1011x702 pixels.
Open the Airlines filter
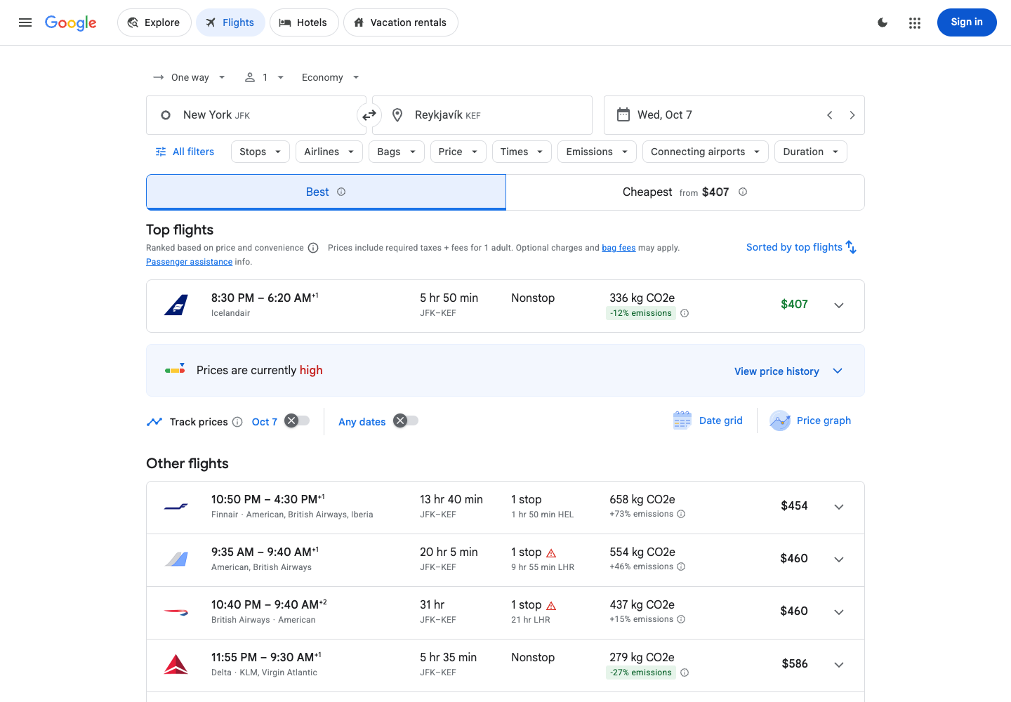point(329,152)
